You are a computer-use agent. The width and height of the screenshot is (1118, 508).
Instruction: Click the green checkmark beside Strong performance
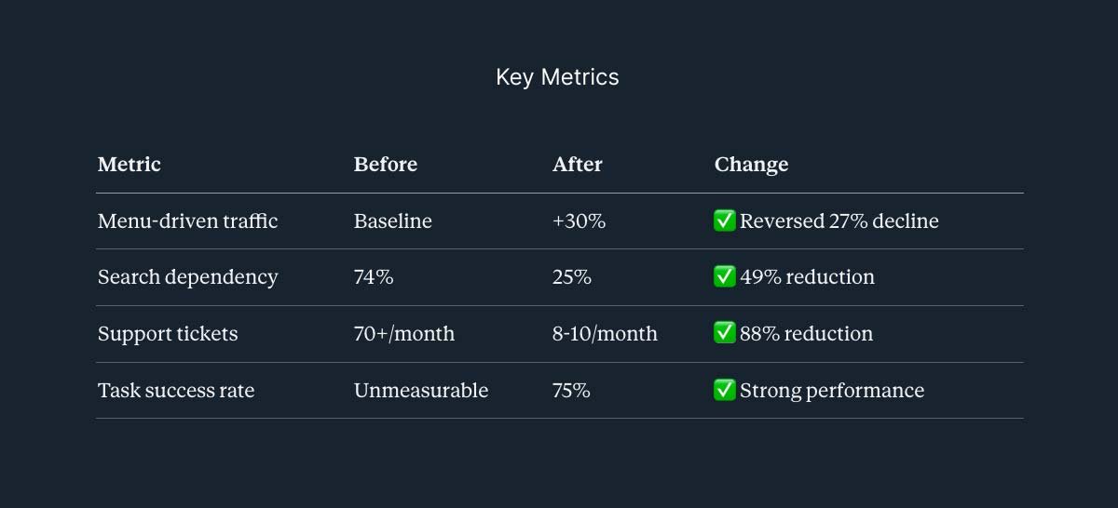click(725, 390)
